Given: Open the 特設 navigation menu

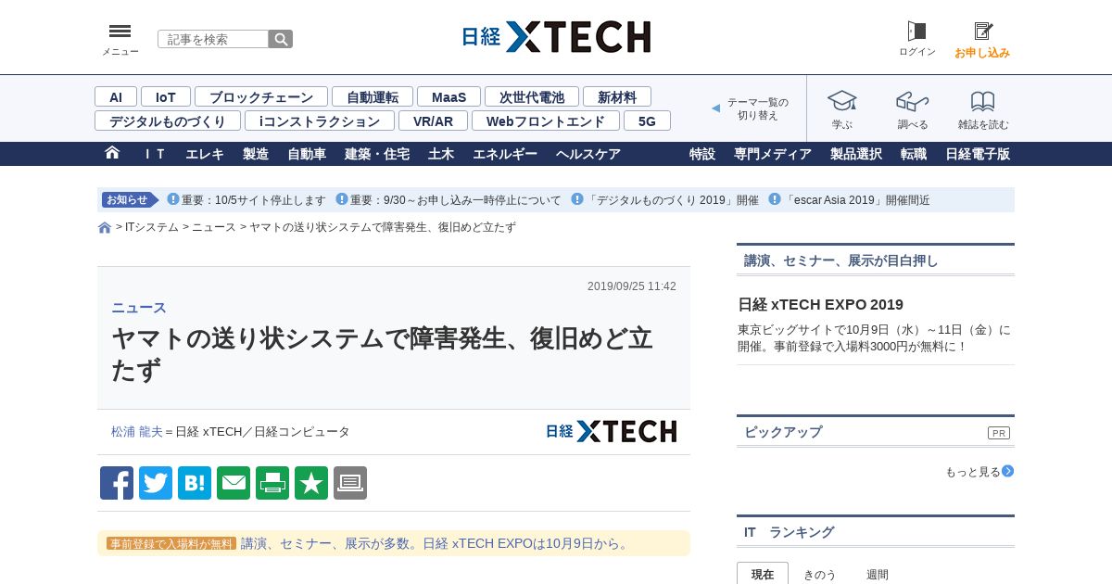Looking at the screenshot, I should [702, 154].
